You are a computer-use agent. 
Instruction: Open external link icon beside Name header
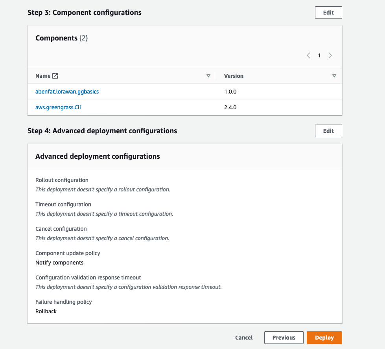coord(55,76)
